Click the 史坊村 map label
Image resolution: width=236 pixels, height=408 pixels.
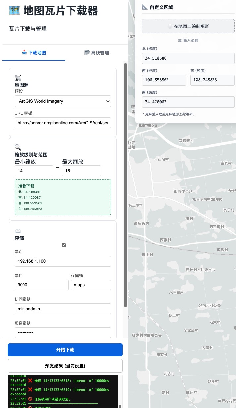coord(169,374)
